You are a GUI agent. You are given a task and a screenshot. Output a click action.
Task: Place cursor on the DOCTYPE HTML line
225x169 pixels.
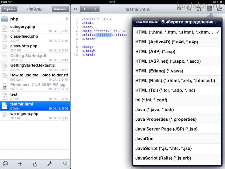[96, 19]
